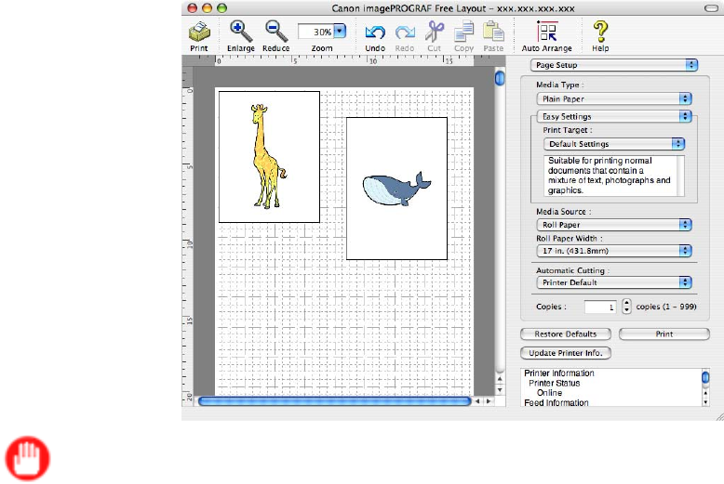Click the green window zoom button

coord(222,7)
